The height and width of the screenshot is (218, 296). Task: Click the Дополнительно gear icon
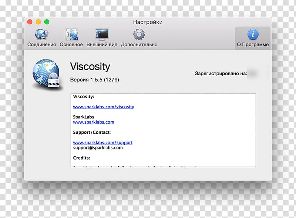point(139,34)
